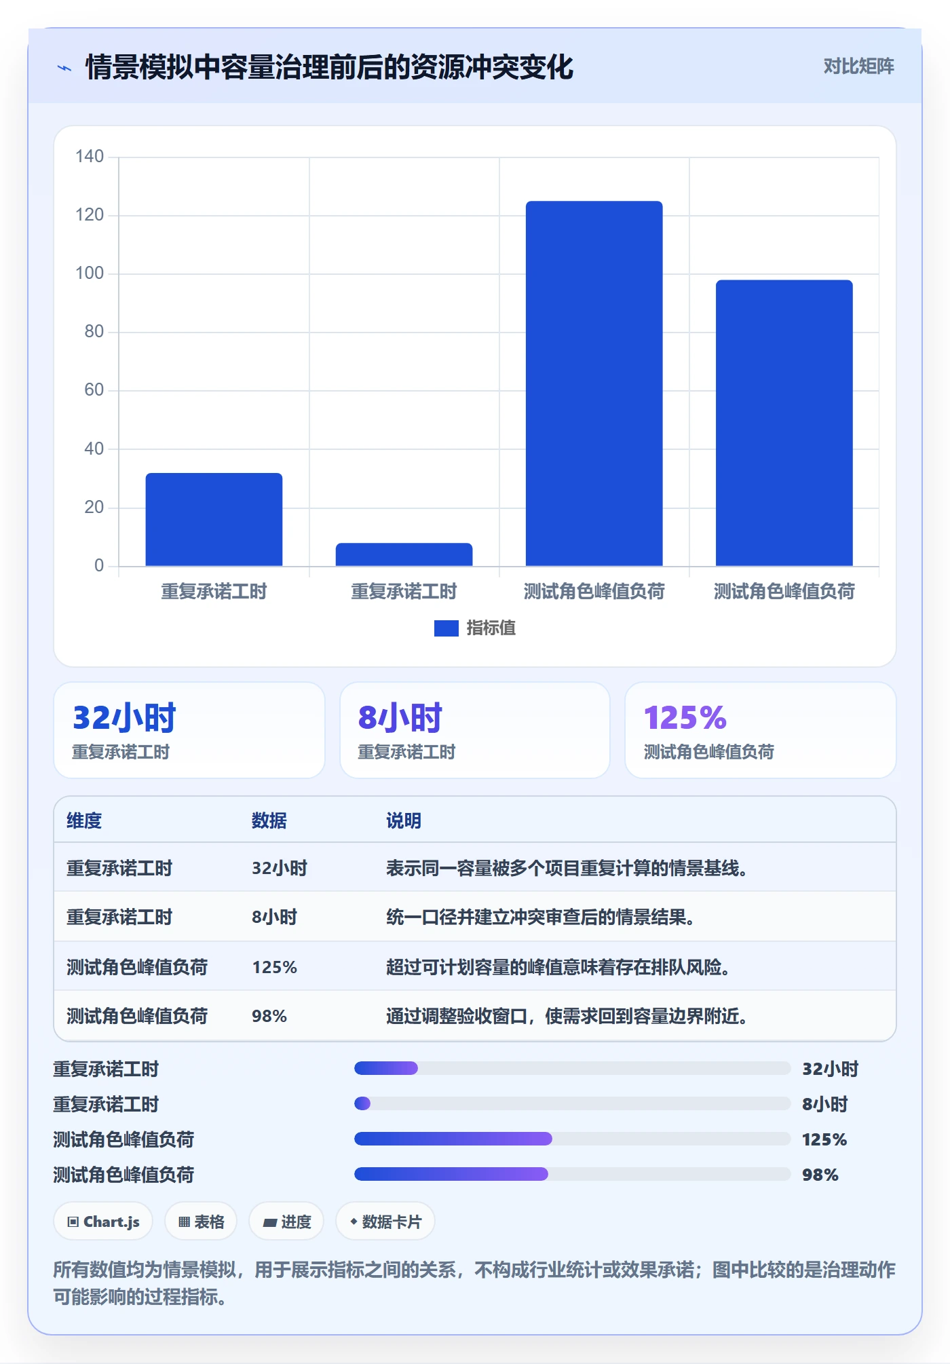950x1364 pixels.
Task: Click the 8小时 data card
Action: click(x=475, y=730)
